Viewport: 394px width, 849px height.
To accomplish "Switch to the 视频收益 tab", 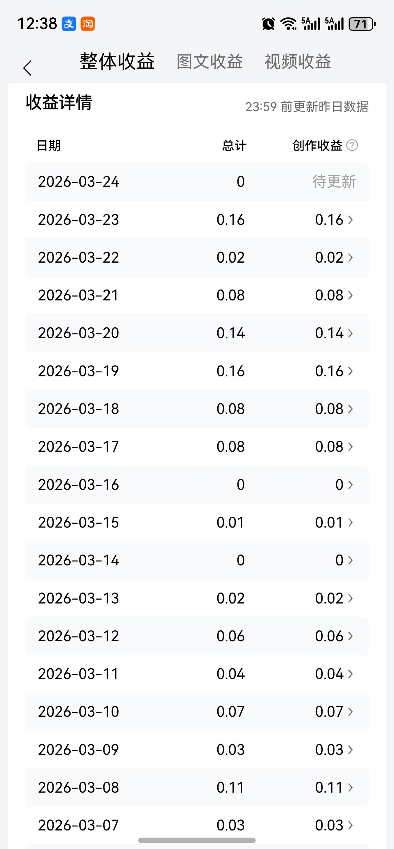I will pyautogui.click(x=298, y=62).
